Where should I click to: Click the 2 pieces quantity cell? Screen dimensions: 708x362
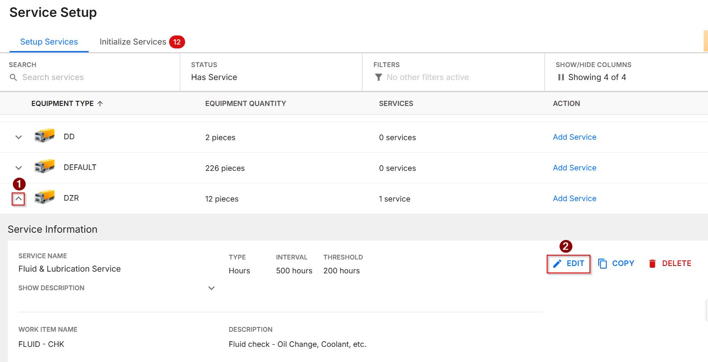[220, 138]
